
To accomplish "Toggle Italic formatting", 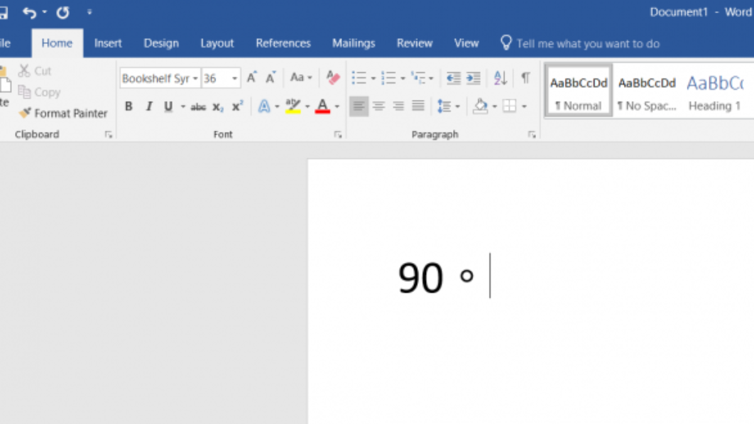I will [149, 107].
